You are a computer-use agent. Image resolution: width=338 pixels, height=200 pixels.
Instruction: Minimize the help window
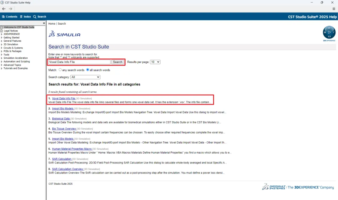click(x=312, y=2)
